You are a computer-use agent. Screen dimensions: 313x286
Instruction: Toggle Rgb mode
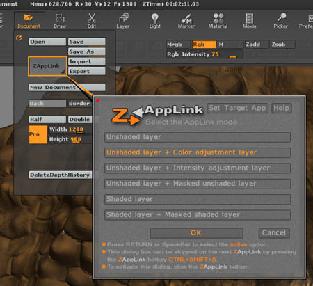pos(204,44)
